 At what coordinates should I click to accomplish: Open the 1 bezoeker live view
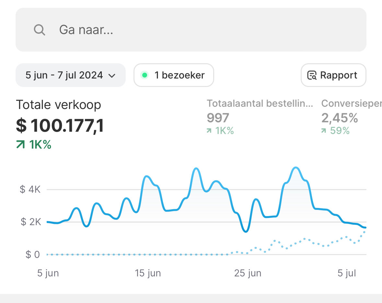(x=174, y=75)
